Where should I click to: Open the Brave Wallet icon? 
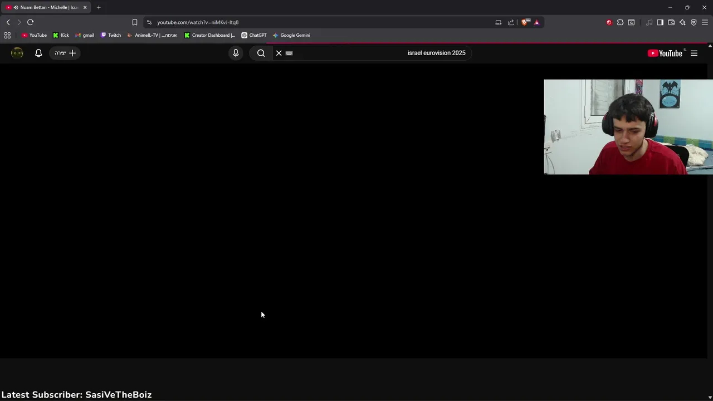(671, 22)
